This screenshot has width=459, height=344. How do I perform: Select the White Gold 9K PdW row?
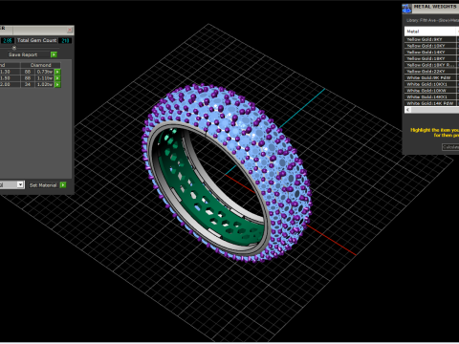pyautogui.click(x=430, y=77)
